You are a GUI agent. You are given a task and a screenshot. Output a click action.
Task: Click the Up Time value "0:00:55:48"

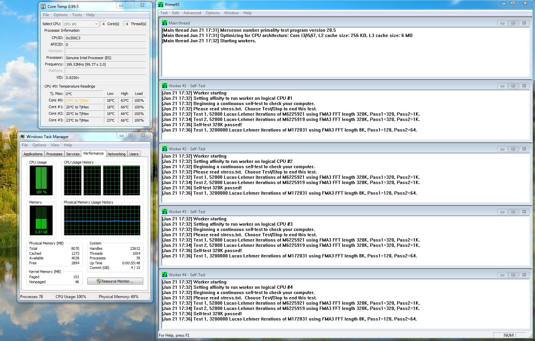point(131,263)
